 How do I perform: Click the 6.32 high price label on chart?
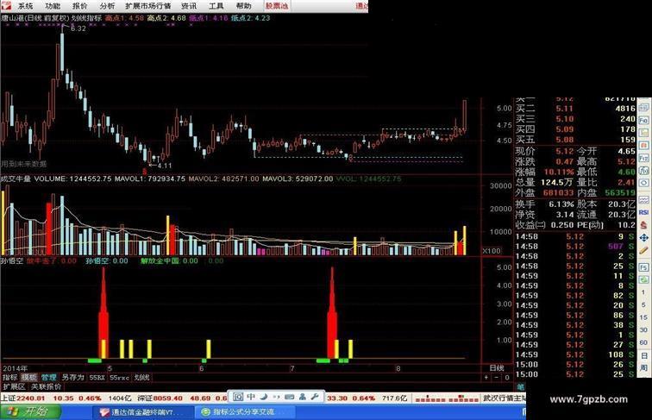pos(78,28)
